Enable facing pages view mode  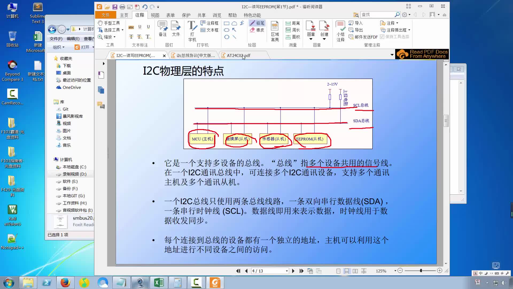pyautogui.click(x=355, y=271)
